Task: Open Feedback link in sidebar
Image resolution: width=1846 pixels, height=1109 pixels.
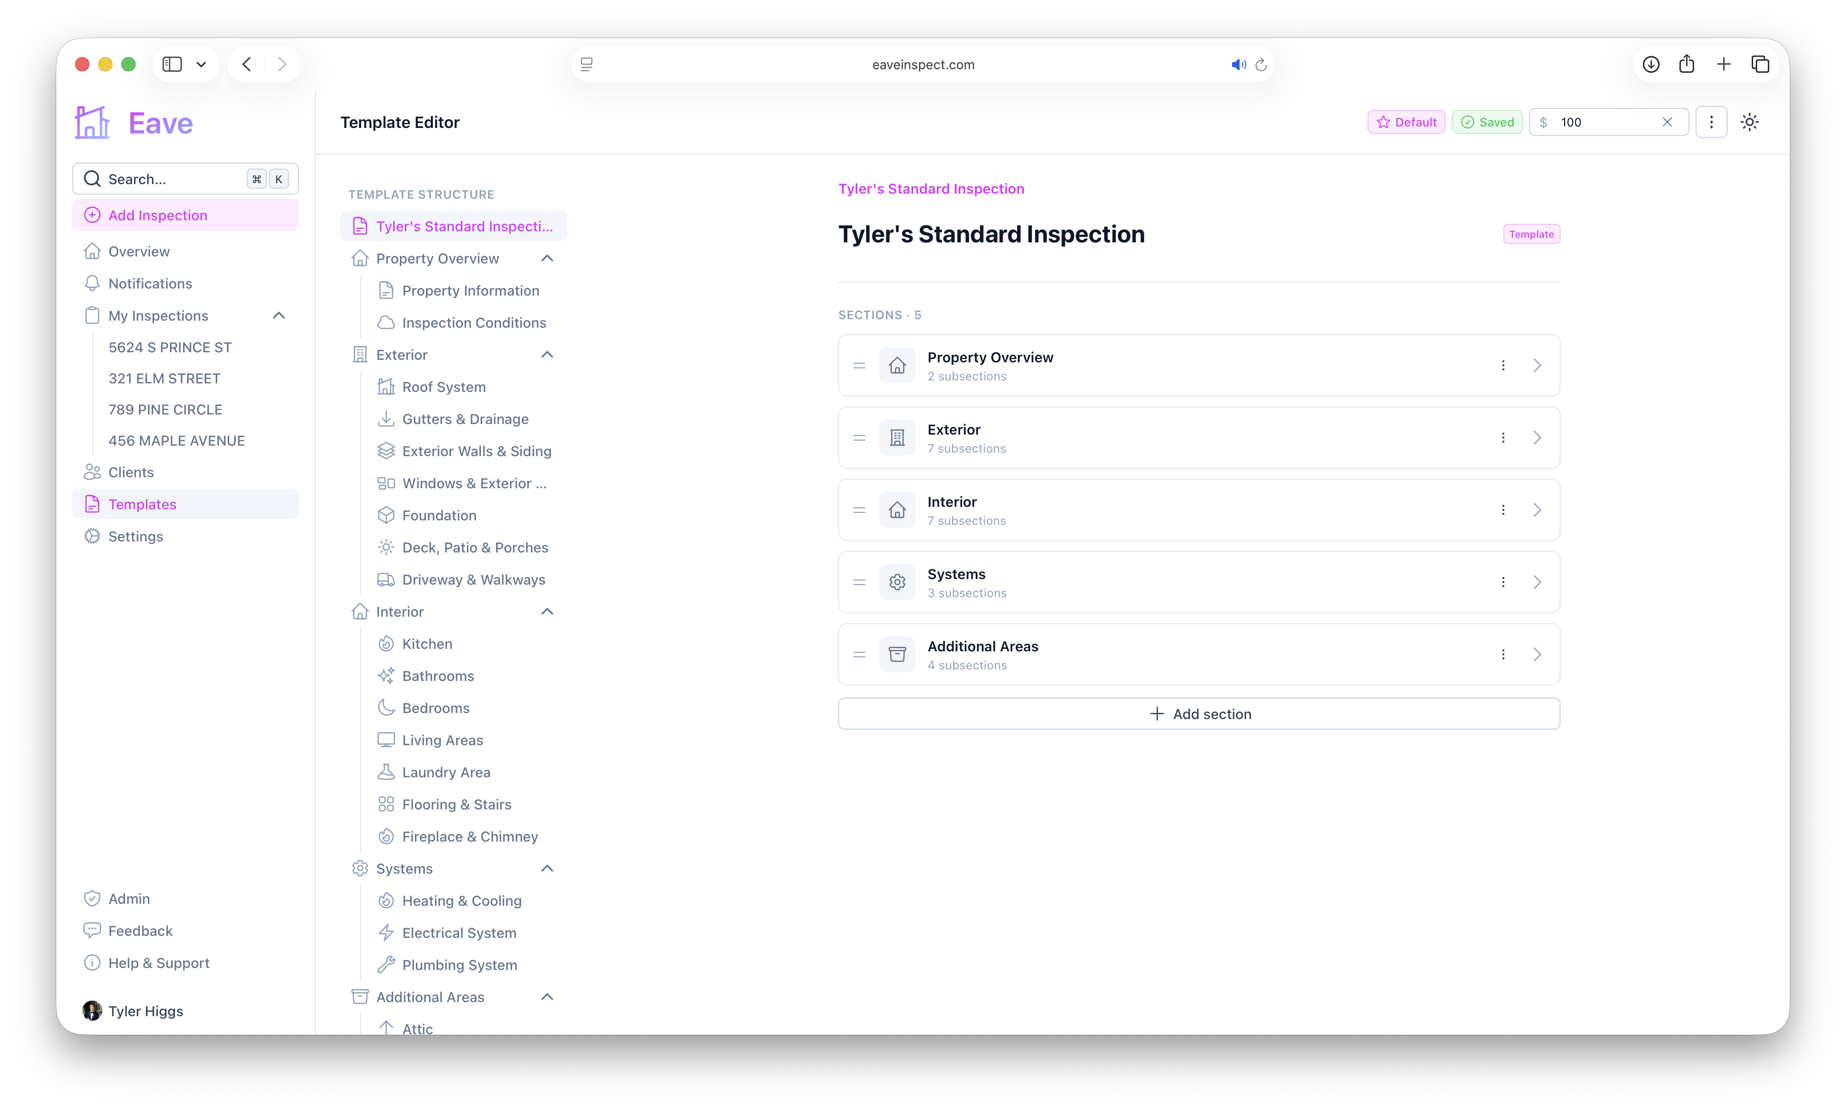Action: tap(185, 930)
